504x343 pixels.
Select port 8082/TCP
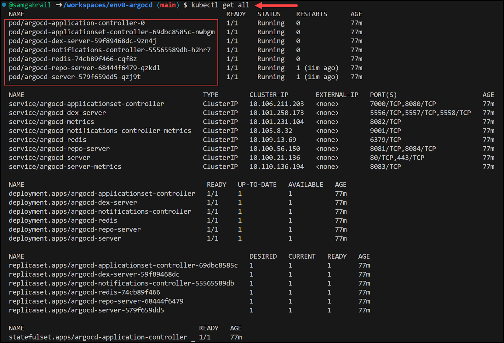[386, 122]
